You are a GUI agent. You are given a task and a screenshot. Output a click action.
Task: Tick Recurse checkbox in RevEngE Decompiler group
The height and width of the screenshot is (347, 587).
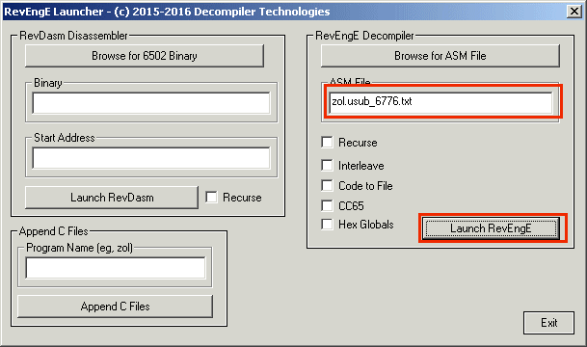[327, 143]
